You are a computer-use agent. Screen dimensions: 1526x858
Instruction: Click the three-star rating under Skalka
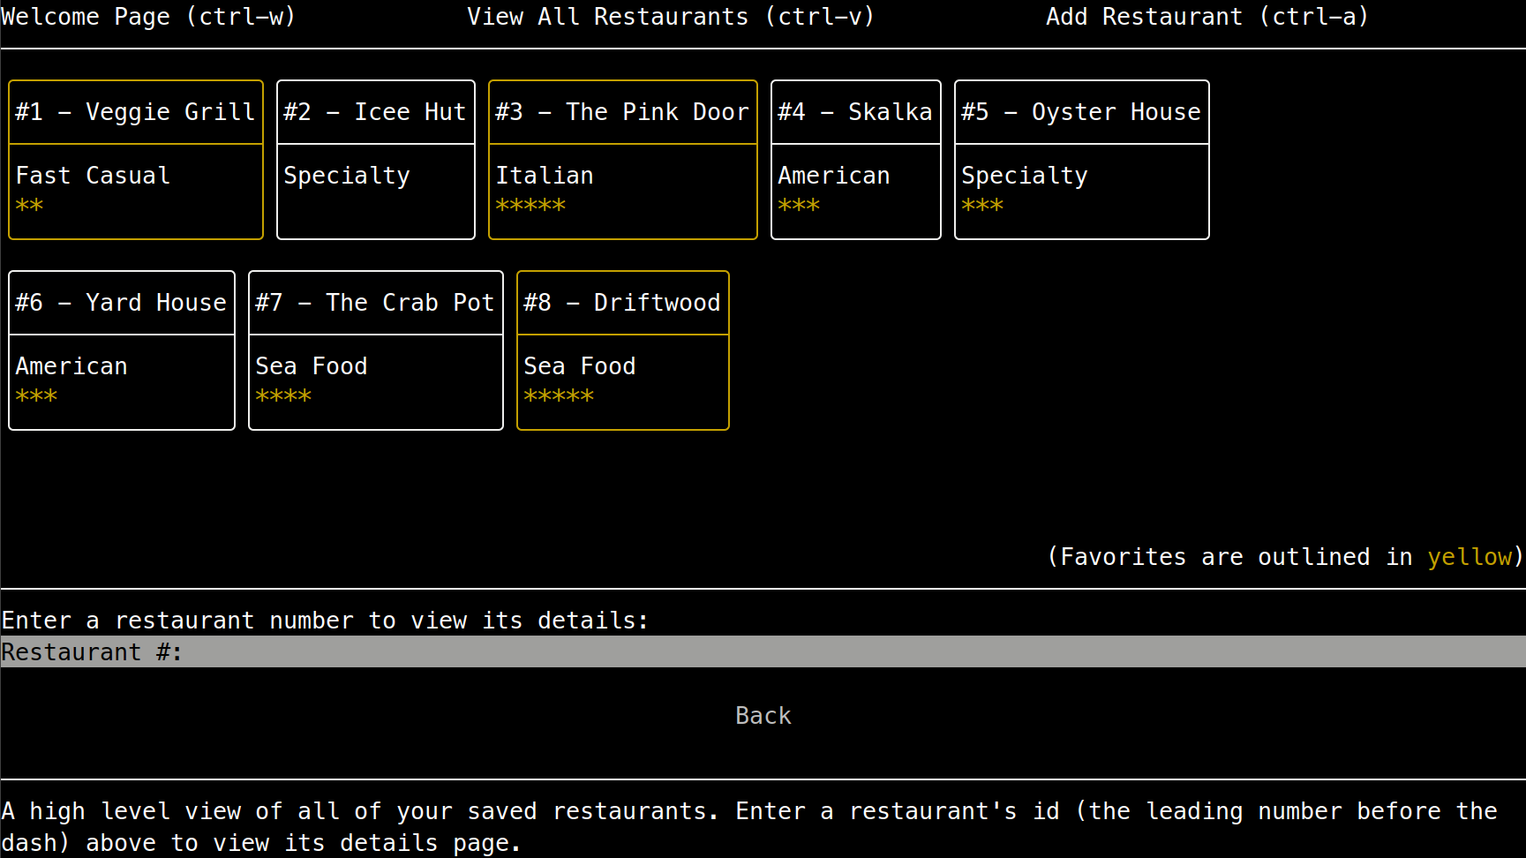(x=799, y=206)
